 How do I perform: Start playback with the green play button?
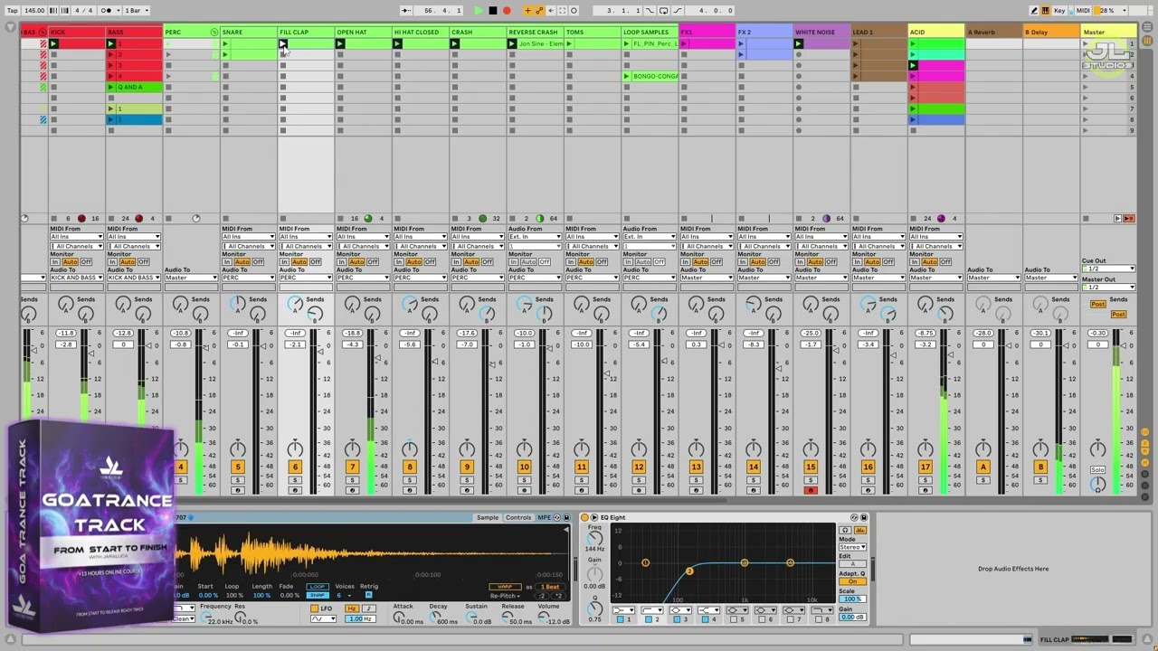(x=479, y=11)
